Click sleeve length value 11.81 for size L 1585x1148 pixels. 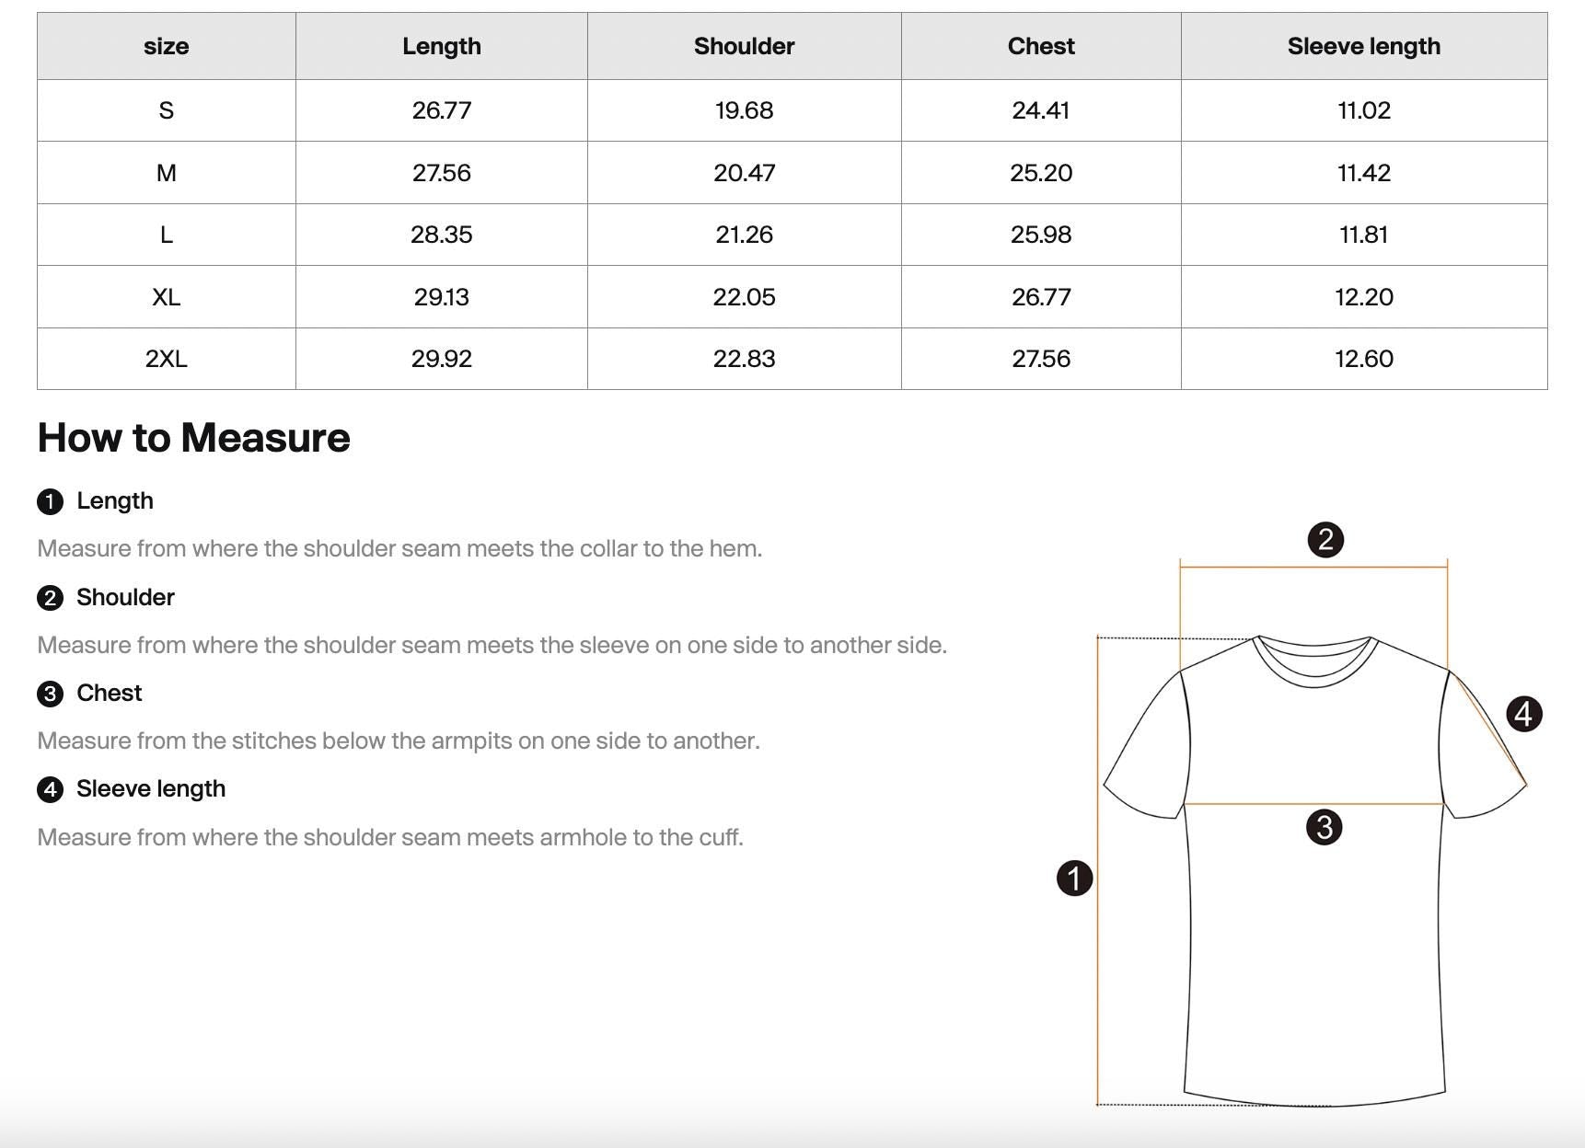(1363, 235)
